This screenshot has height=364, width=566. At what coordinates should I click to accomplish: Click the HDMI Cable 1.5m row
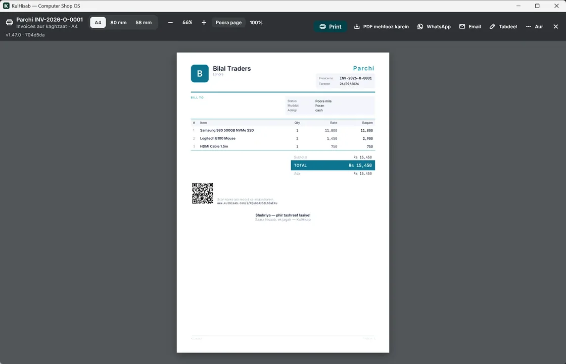283,146
